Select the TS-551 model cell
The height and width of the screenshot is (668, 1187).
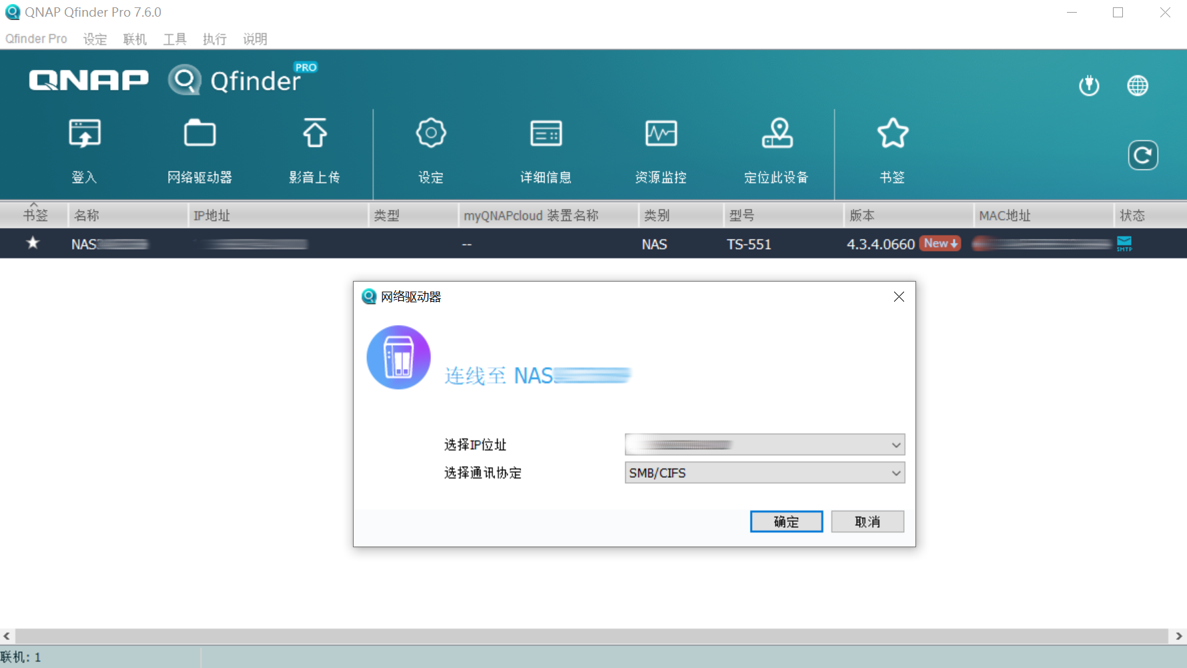749,244
